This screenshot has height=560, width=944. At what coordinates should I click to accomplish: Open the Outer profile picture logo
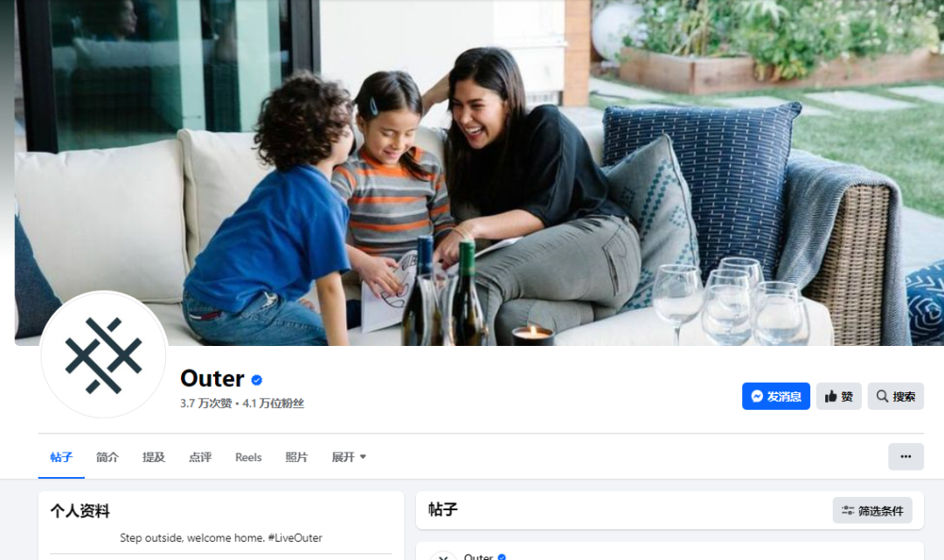(x=103, y=355)
